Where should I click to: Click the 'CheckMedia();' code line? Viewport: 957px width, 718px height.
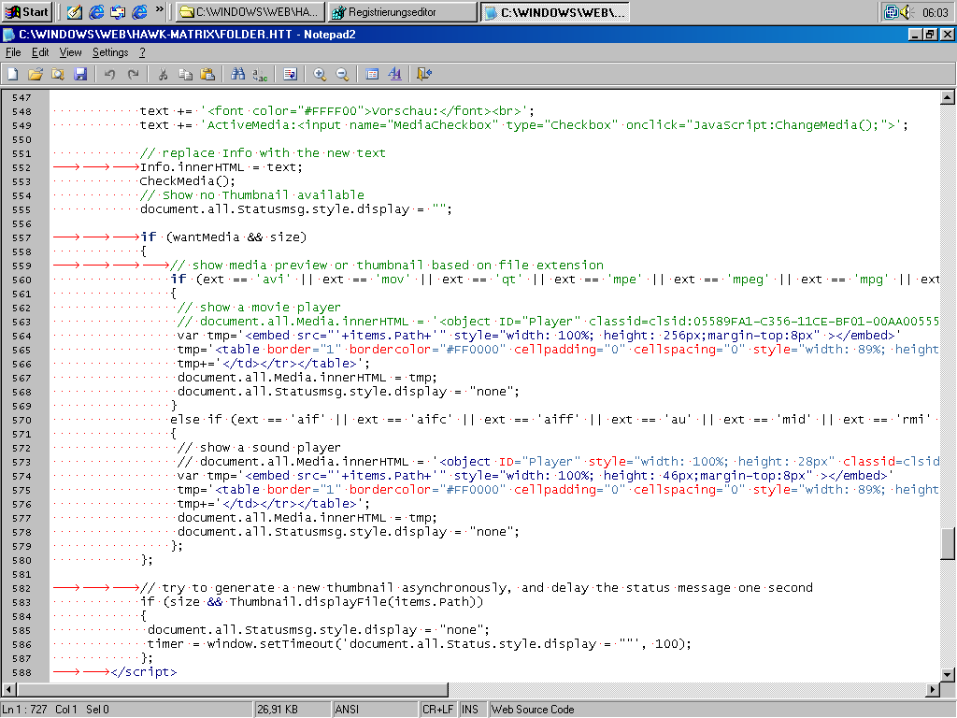click(187, 181)
